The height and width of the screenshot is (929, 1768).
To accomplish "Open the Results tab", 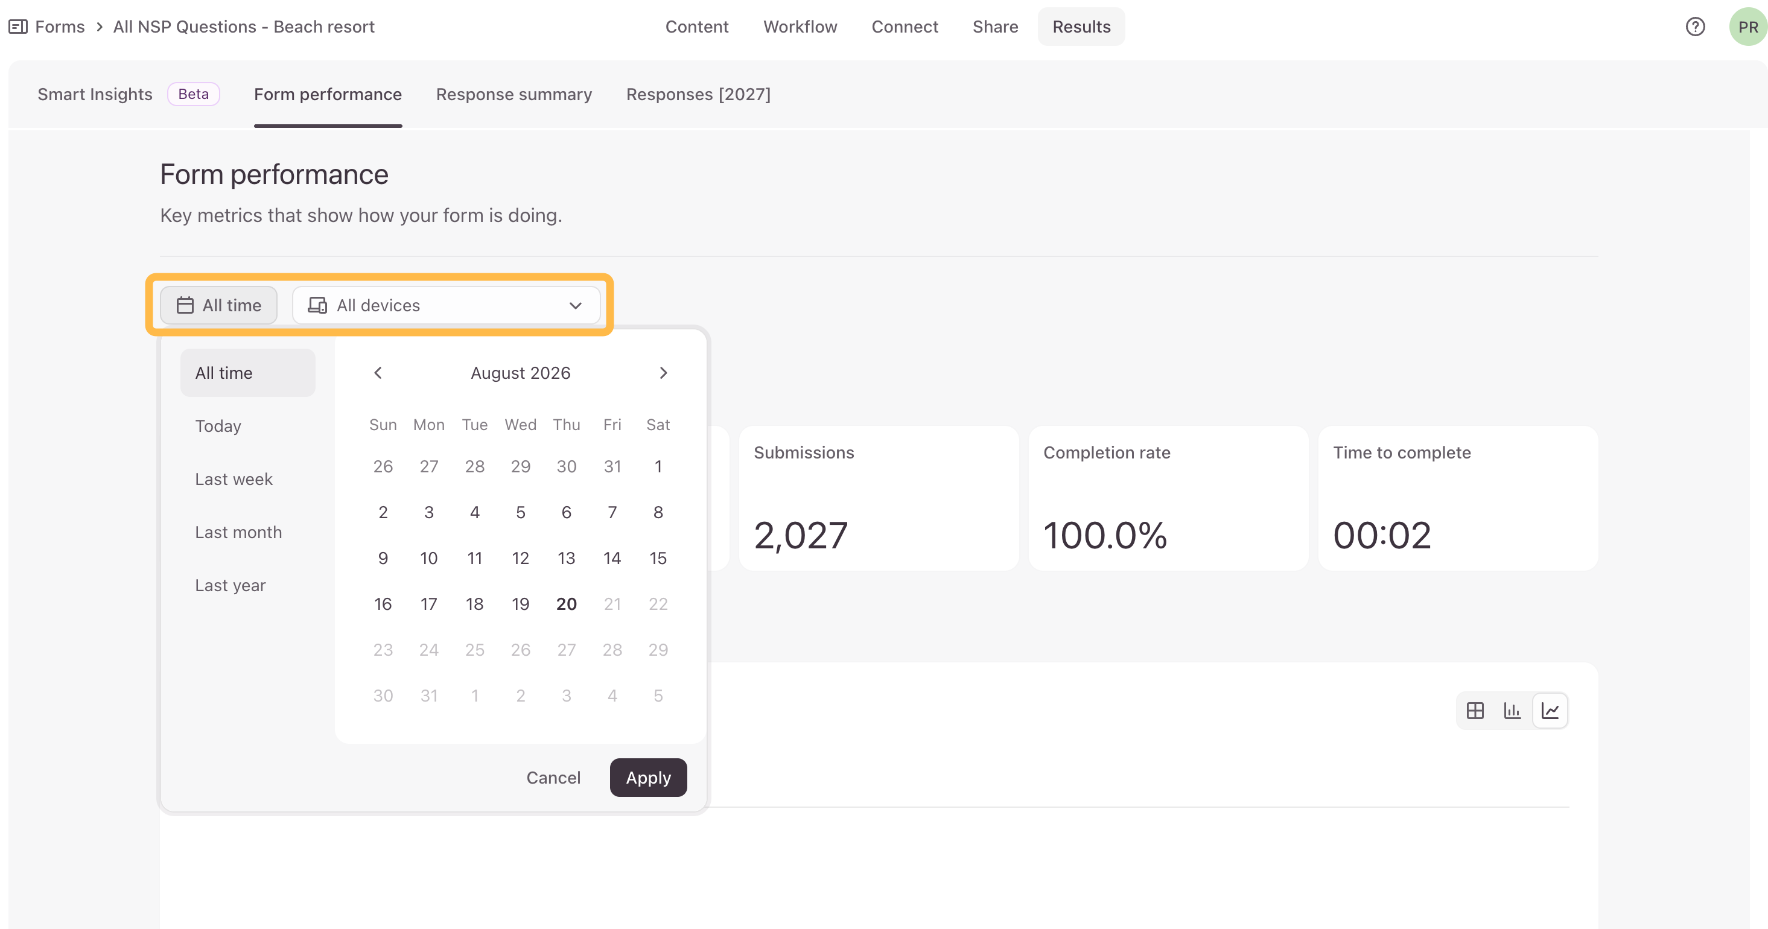I will [1081, 27].
